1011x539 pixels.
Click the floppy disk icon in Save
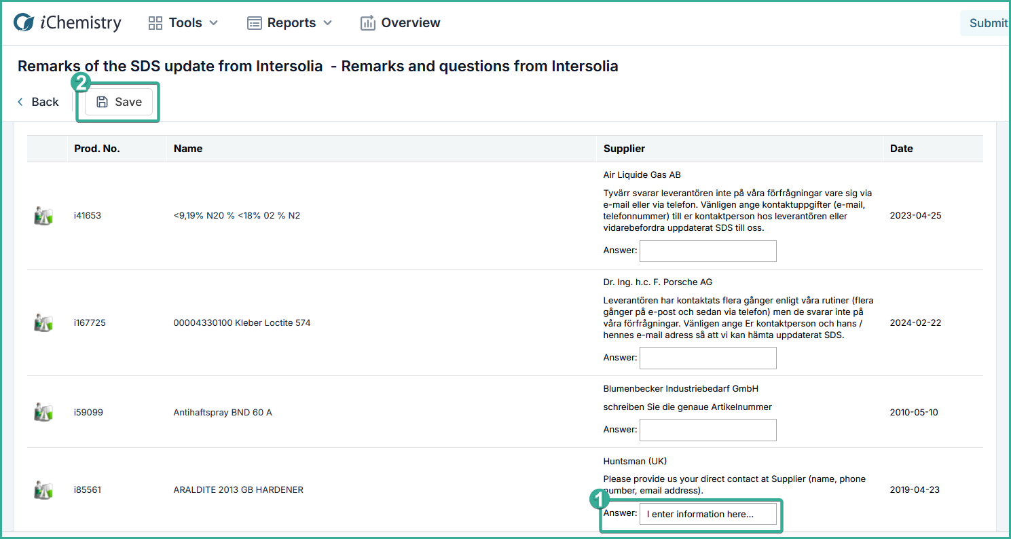[103, 102]
